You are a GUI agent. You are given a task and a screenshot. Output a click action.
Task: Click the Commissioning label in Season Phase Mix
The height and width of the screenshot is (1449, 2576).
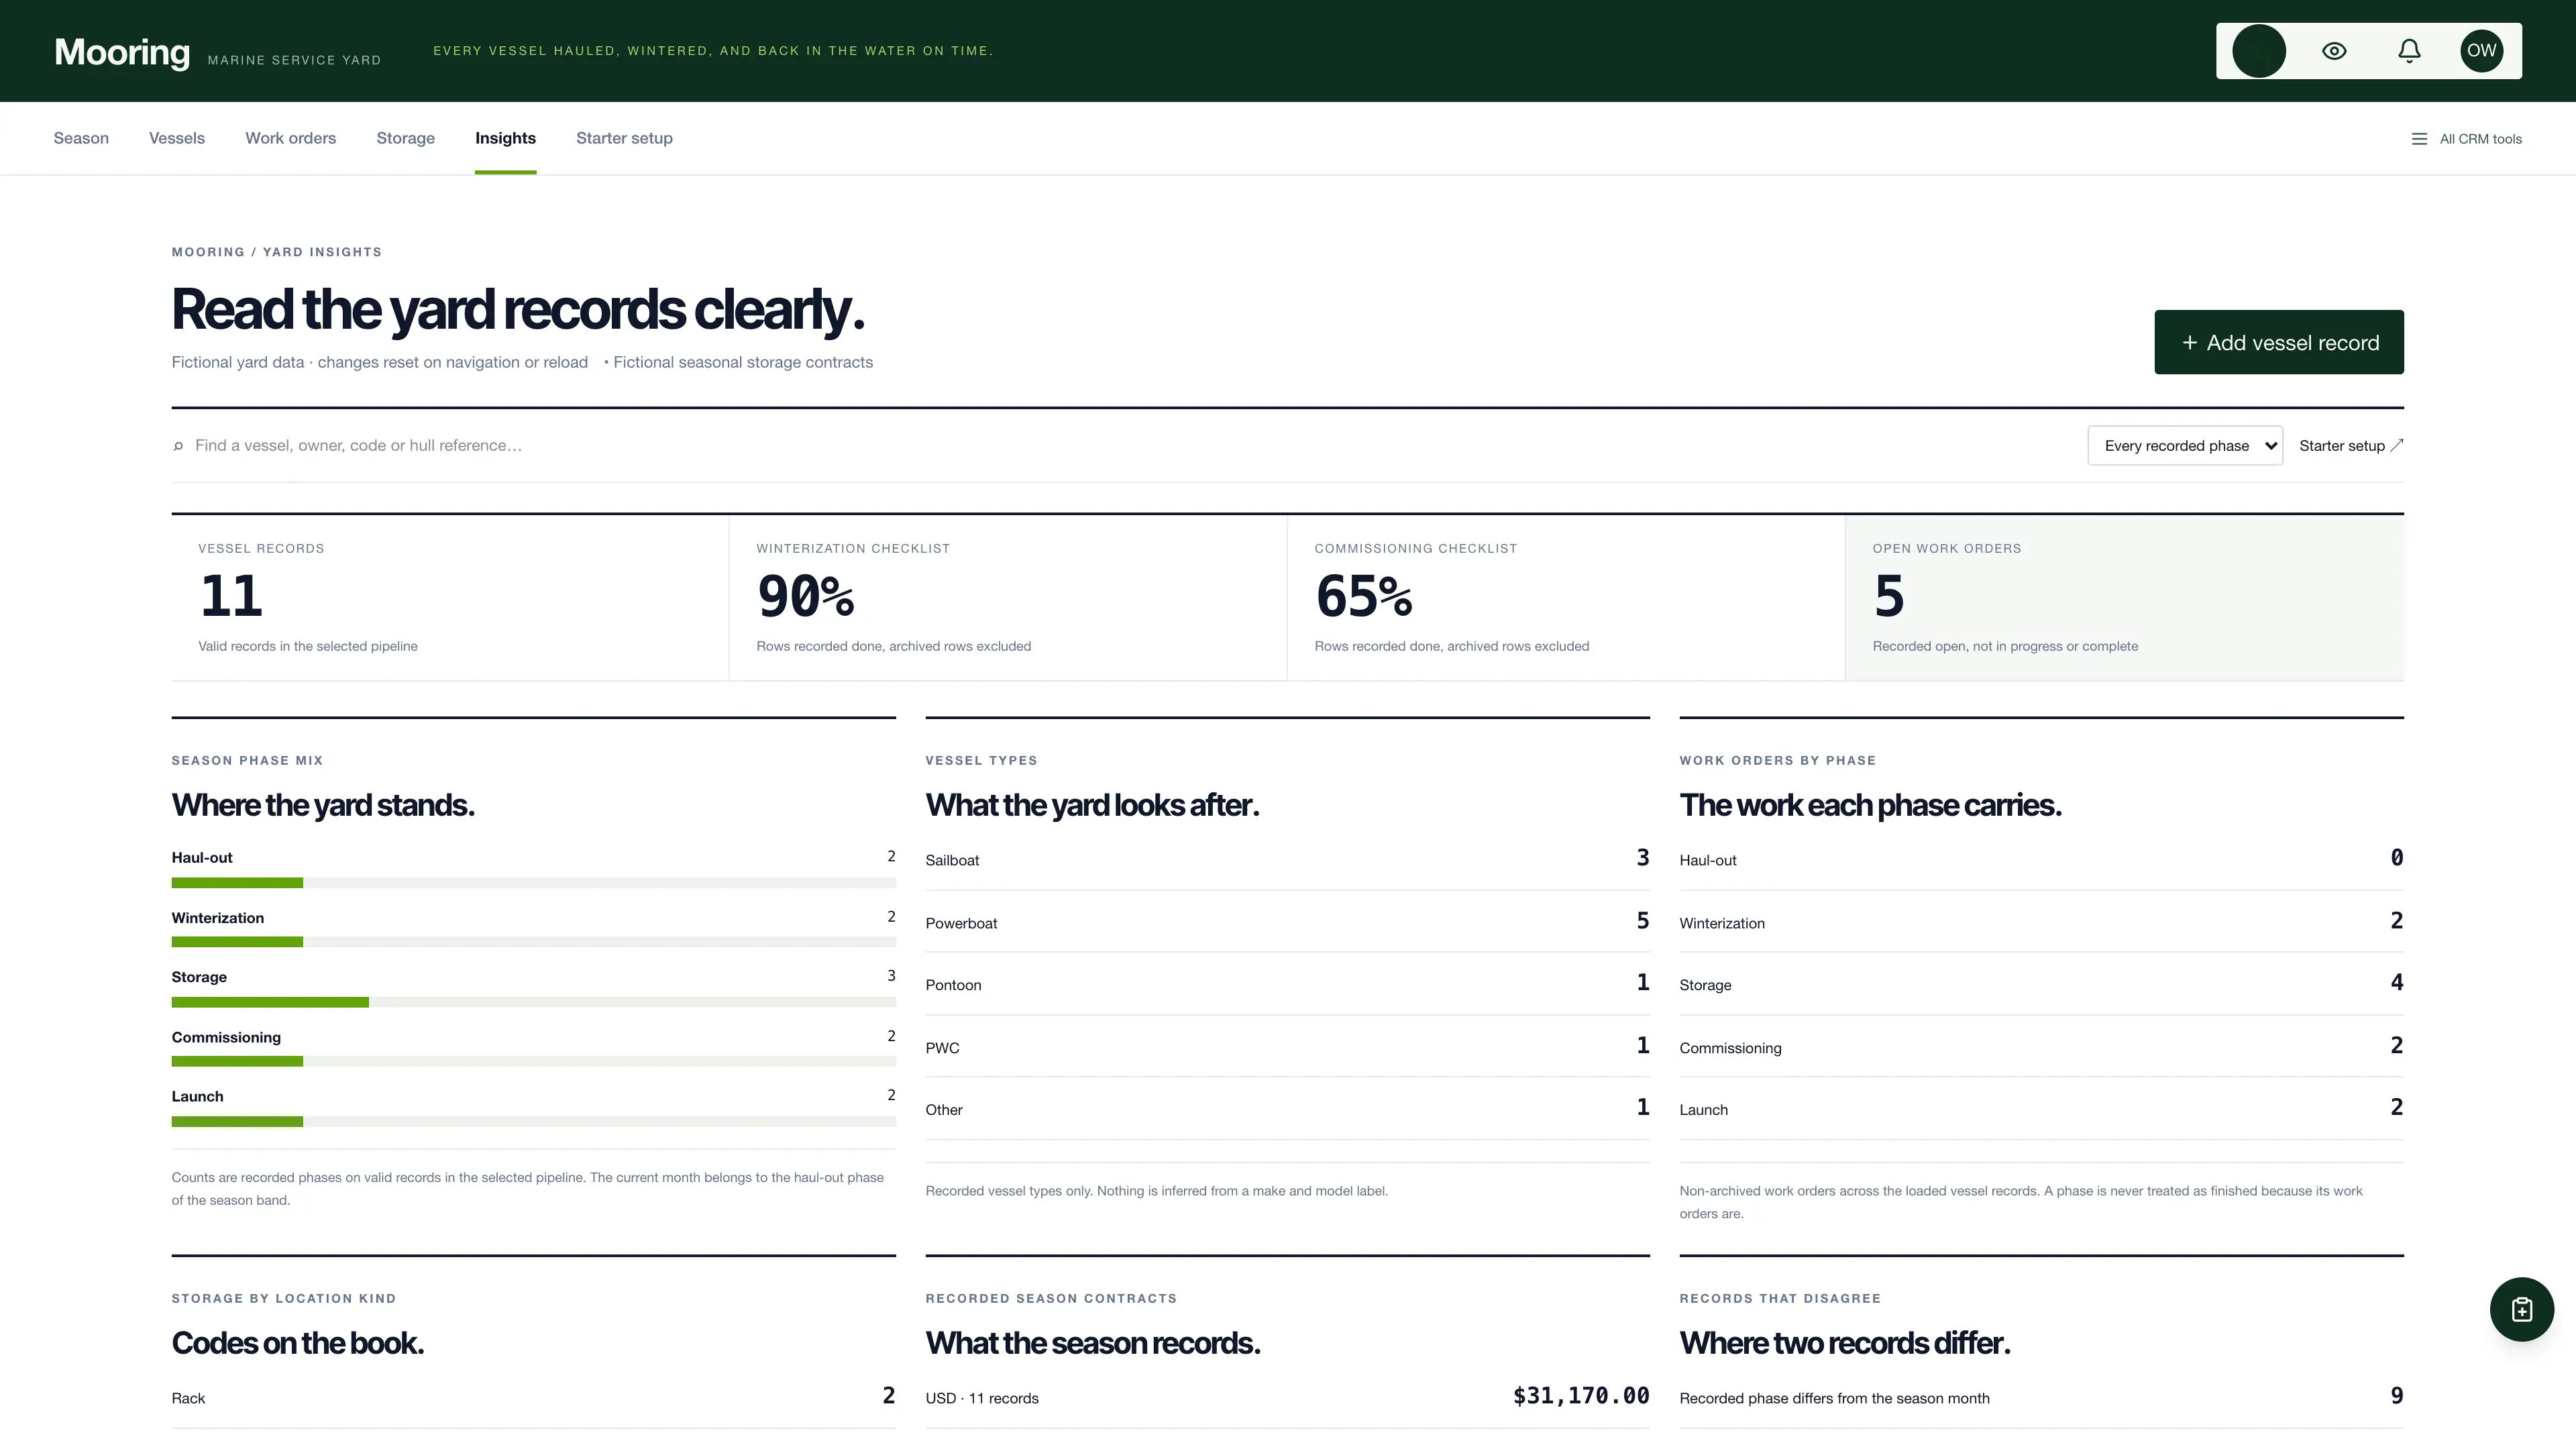point(226,1038)
